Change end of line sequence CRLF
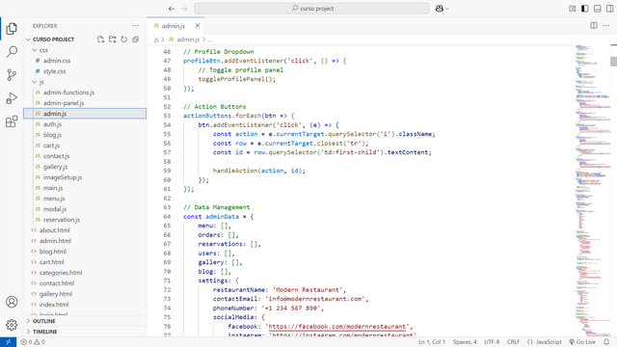The image size is (617, 347). click(x=513, y=342)
